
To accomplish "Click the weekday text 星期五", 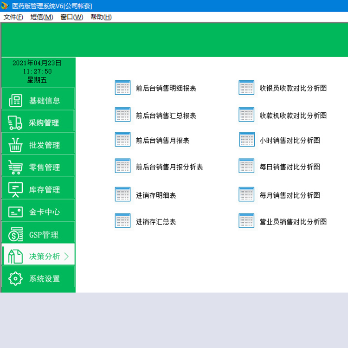I will (37, 80).
